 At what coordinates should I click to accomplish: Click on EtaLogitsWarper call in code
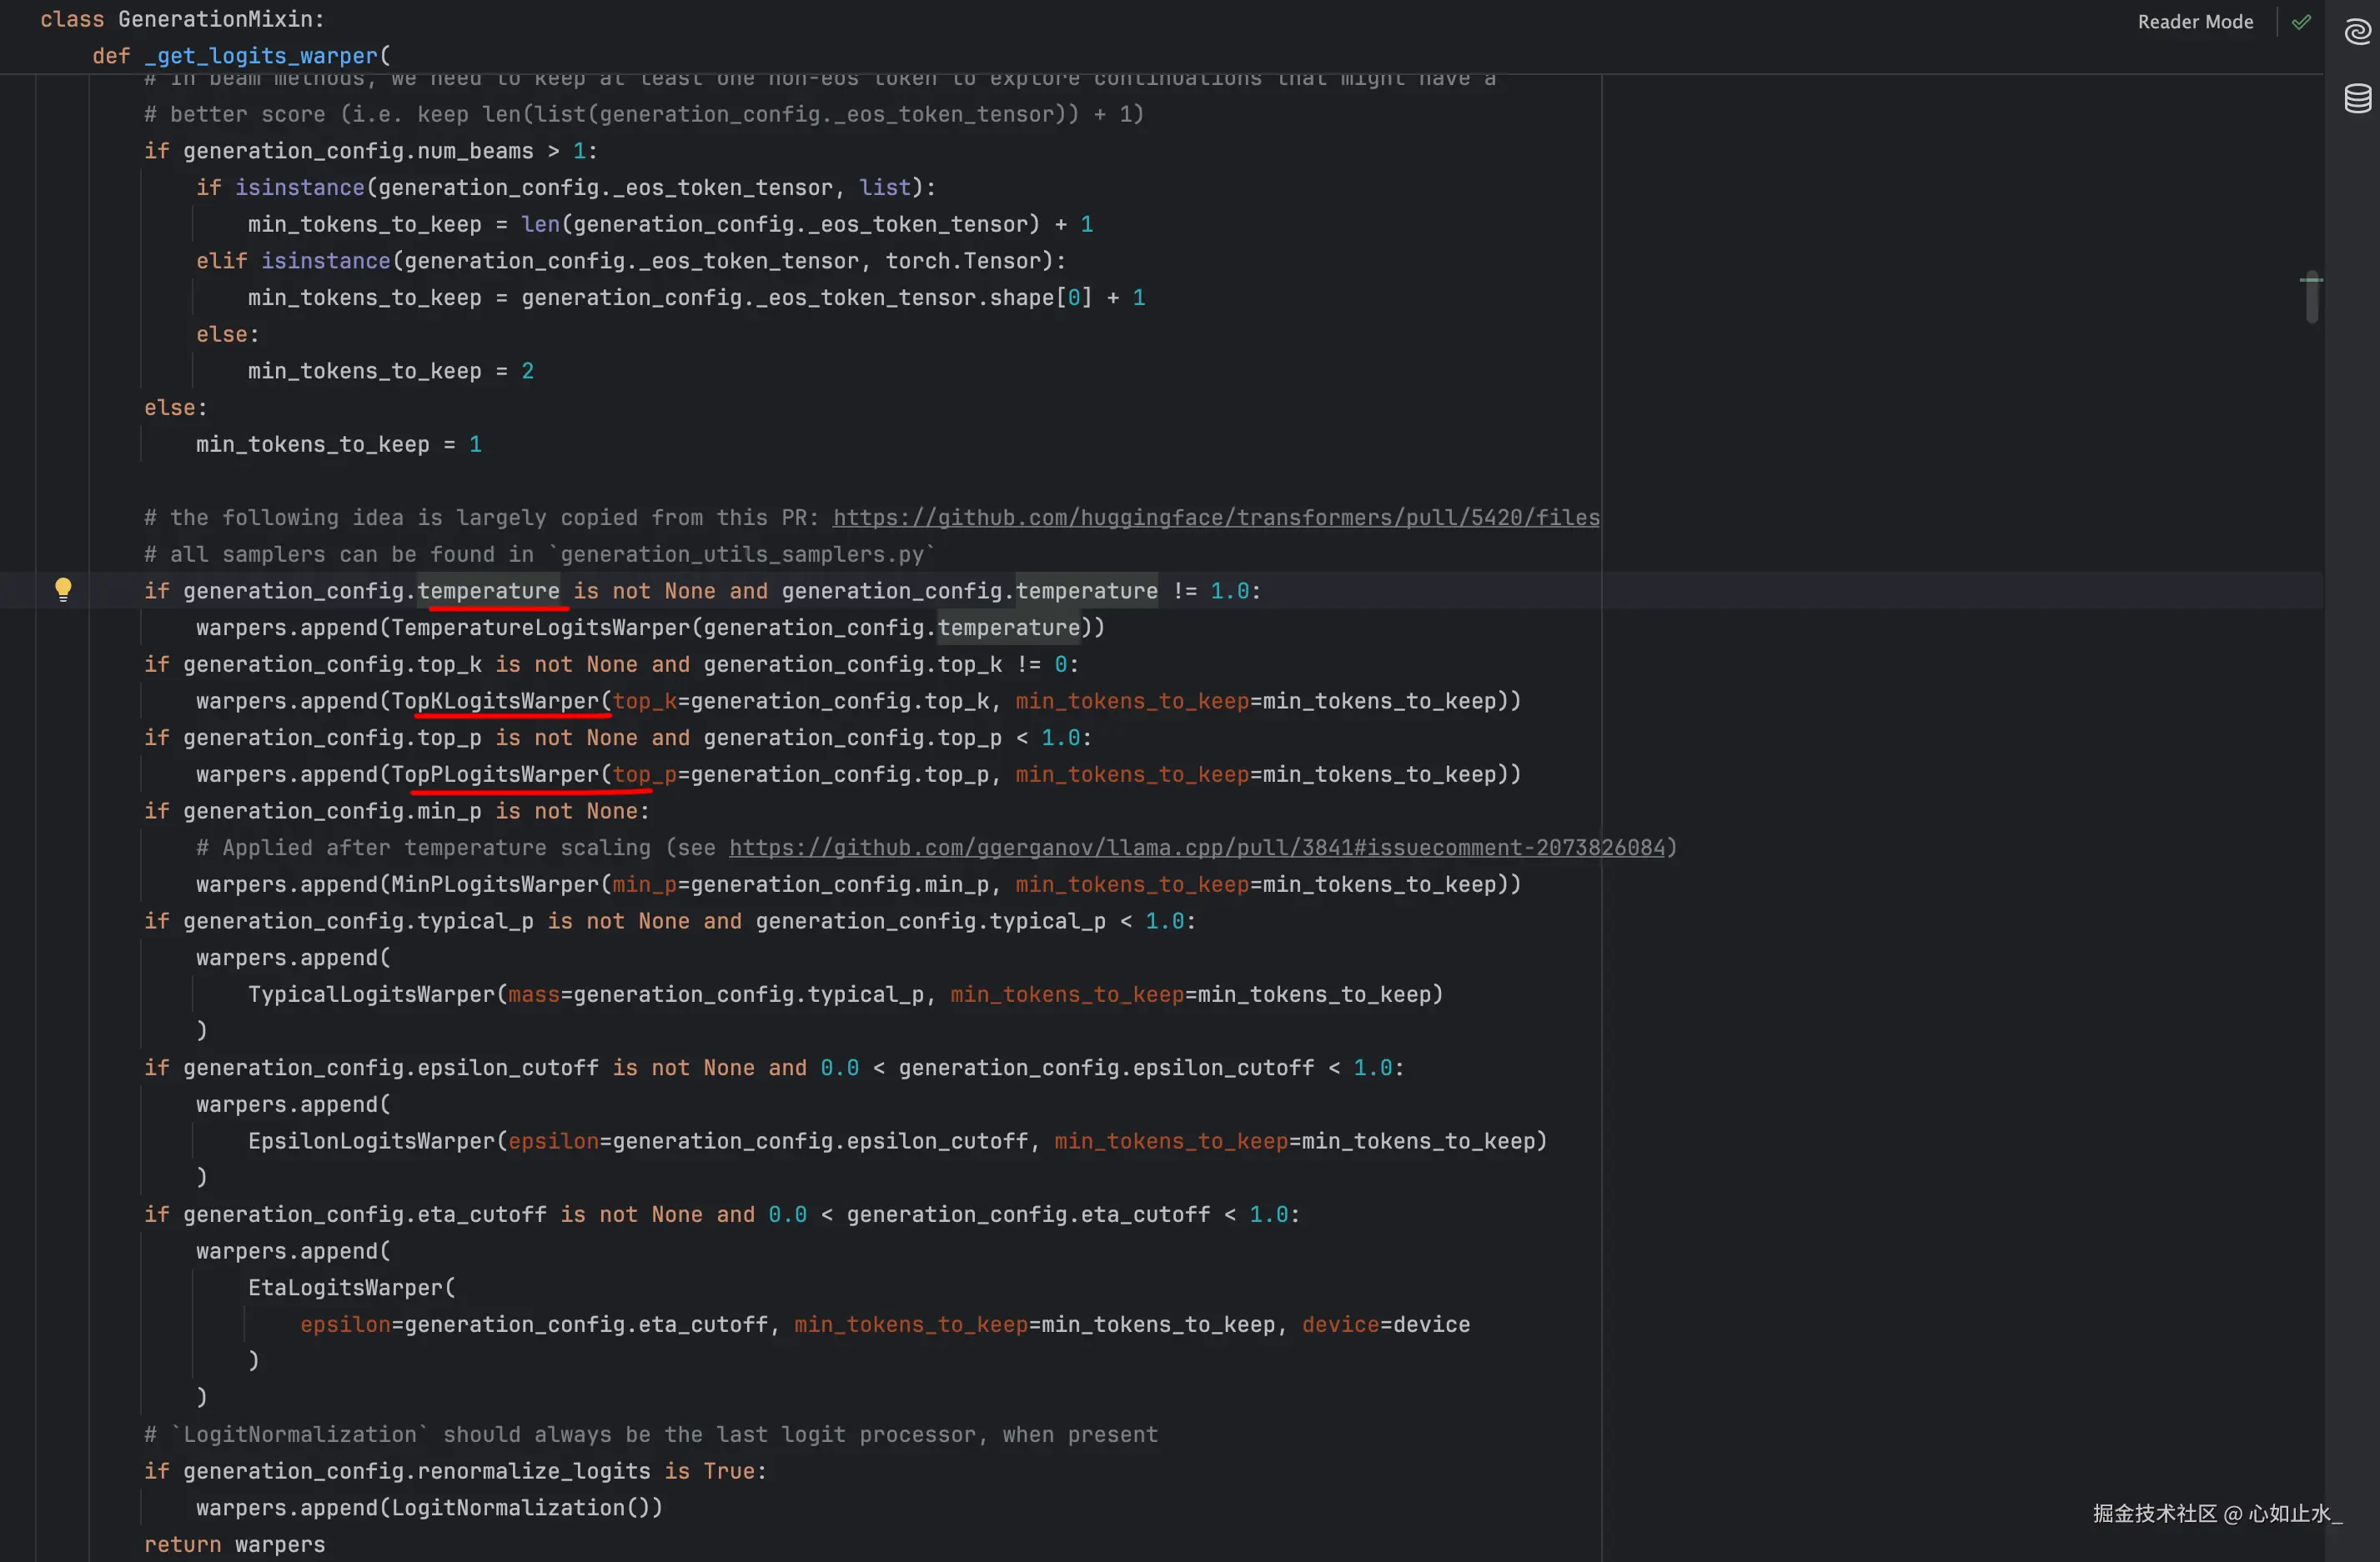pyautogui.click(x=345, y=1287)
